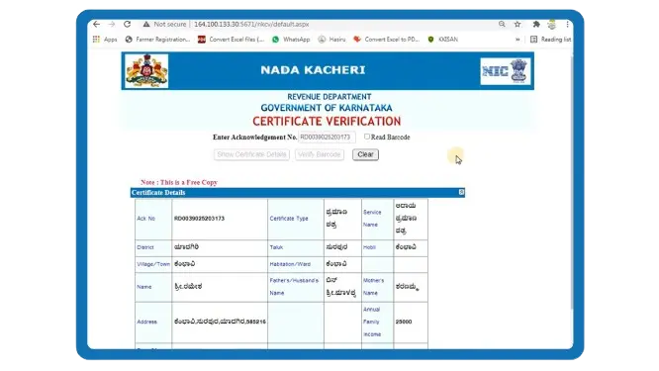Click the browser forward arrow
659x371 pixels.
[x=112, y=25]
